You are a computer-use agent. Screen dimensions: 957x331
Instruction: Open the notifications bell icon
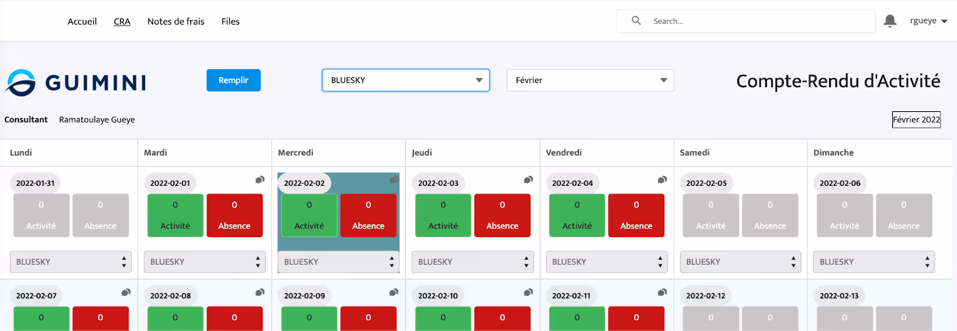coord(890,21)
